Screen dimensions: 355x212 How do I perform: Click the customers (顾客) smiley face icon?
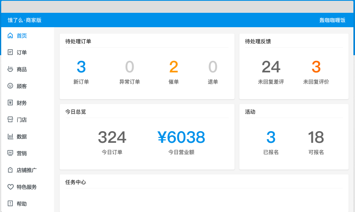click(10, 86)
